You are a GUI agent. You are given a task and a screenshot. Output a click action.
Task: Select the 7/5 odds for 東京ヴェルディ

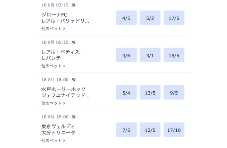point(126,130)
